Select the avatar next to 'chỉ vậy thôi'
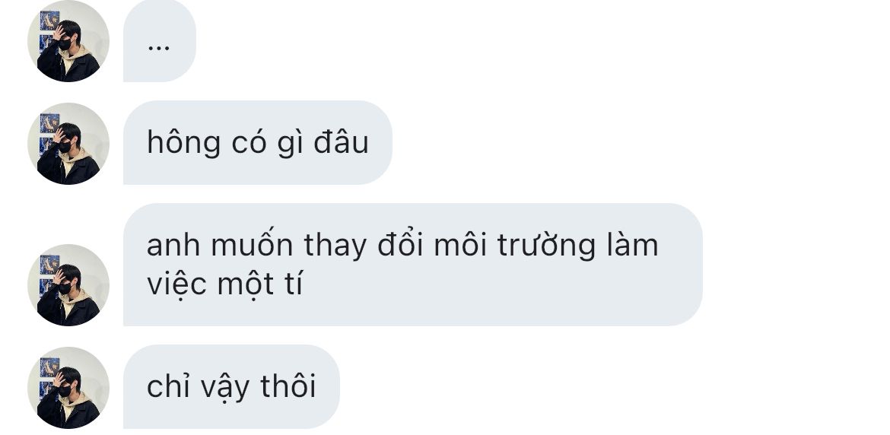 68,388
